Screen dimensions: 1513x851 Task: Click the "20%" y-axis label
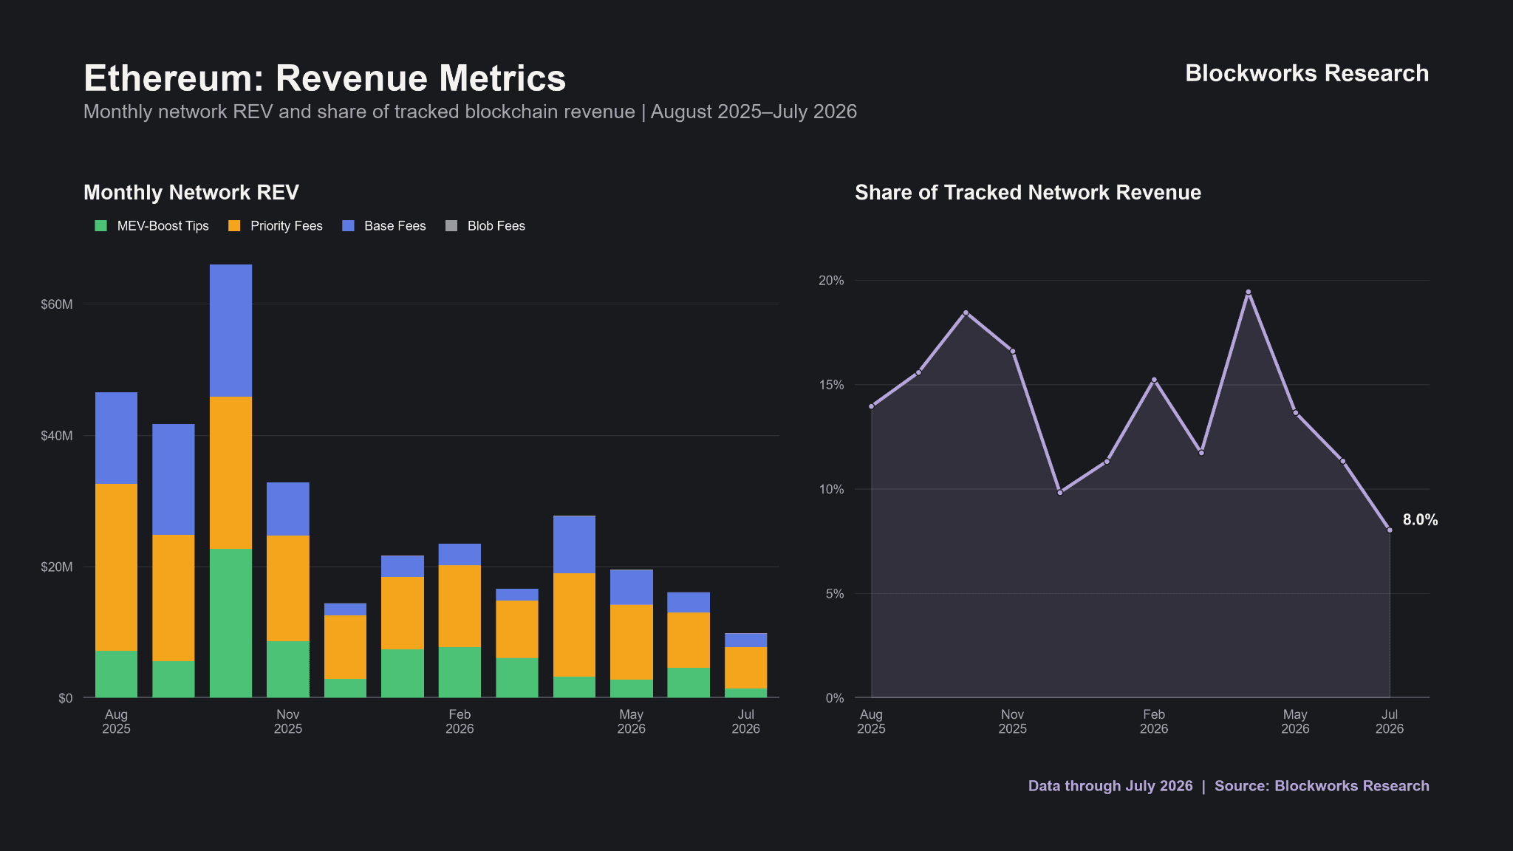pos(831,281)
